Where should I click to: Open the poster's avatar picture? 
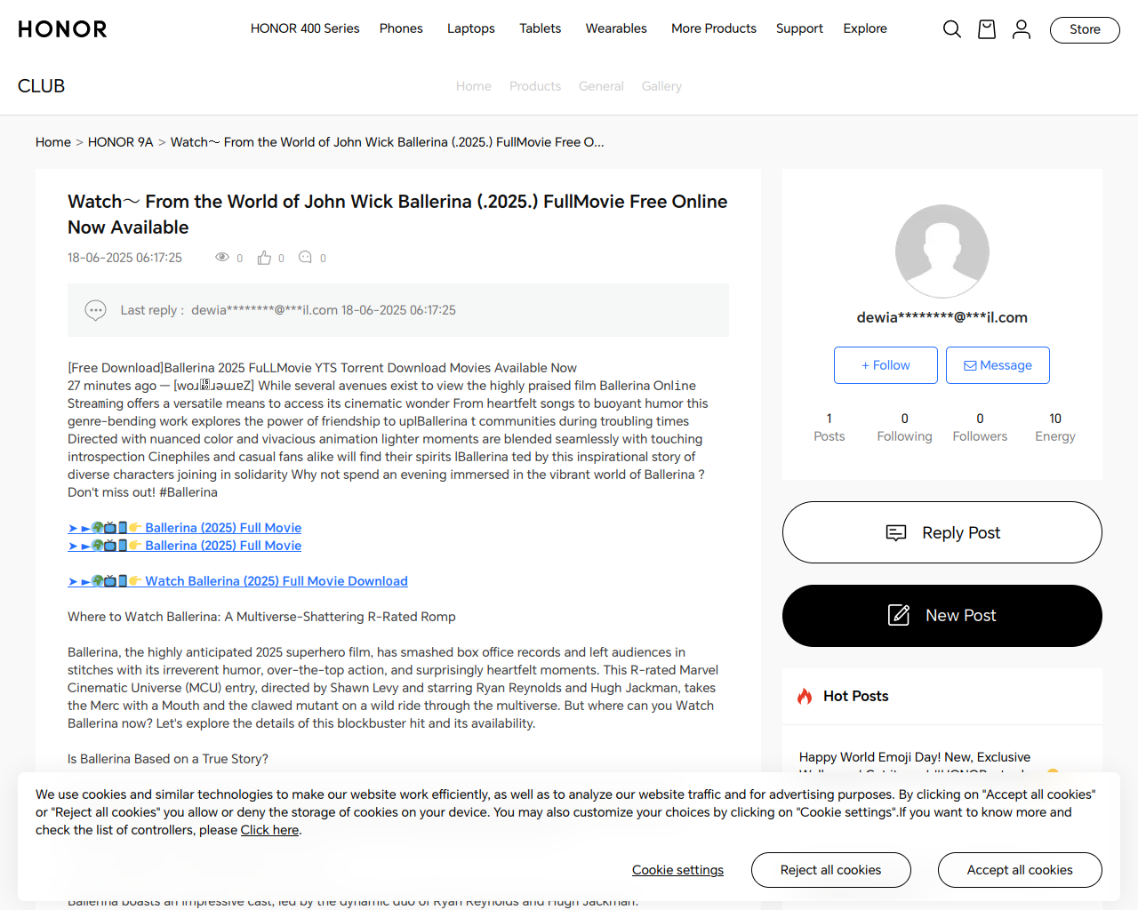click(942, 251)
